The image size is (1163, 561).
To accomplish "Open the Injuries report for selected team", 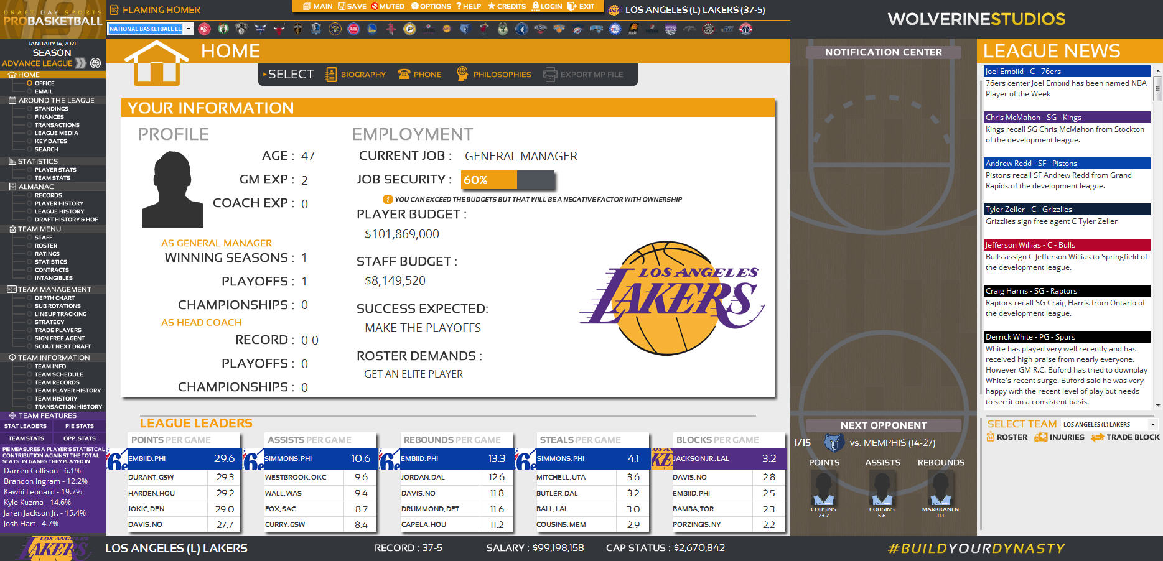I will coord(1059,437).
